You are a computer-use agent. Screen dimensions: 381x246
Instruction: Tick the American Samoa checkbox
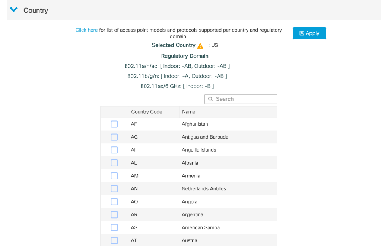[114, 227]
